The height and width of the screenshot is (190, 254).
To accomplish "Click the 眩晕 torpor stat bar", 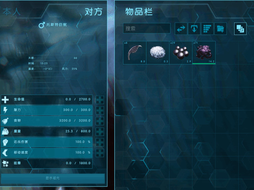I will (x=47, y=163).
